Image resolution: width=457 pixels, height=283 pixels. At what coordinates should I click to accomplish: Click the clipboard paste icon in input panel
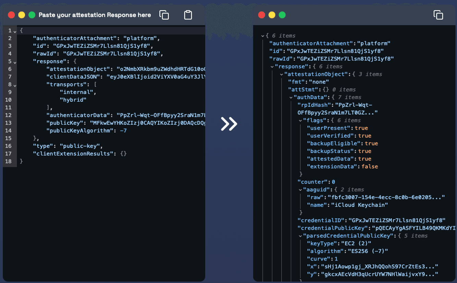pos(188,15)
